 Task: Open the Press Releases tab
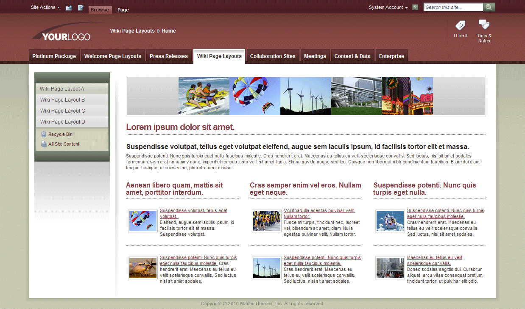[x=168, y=55]
